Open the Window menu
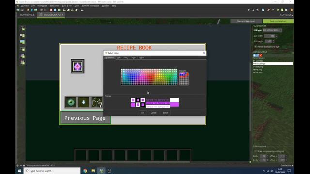The width and height of the screenshot is (310, 174). pos(106,6)
